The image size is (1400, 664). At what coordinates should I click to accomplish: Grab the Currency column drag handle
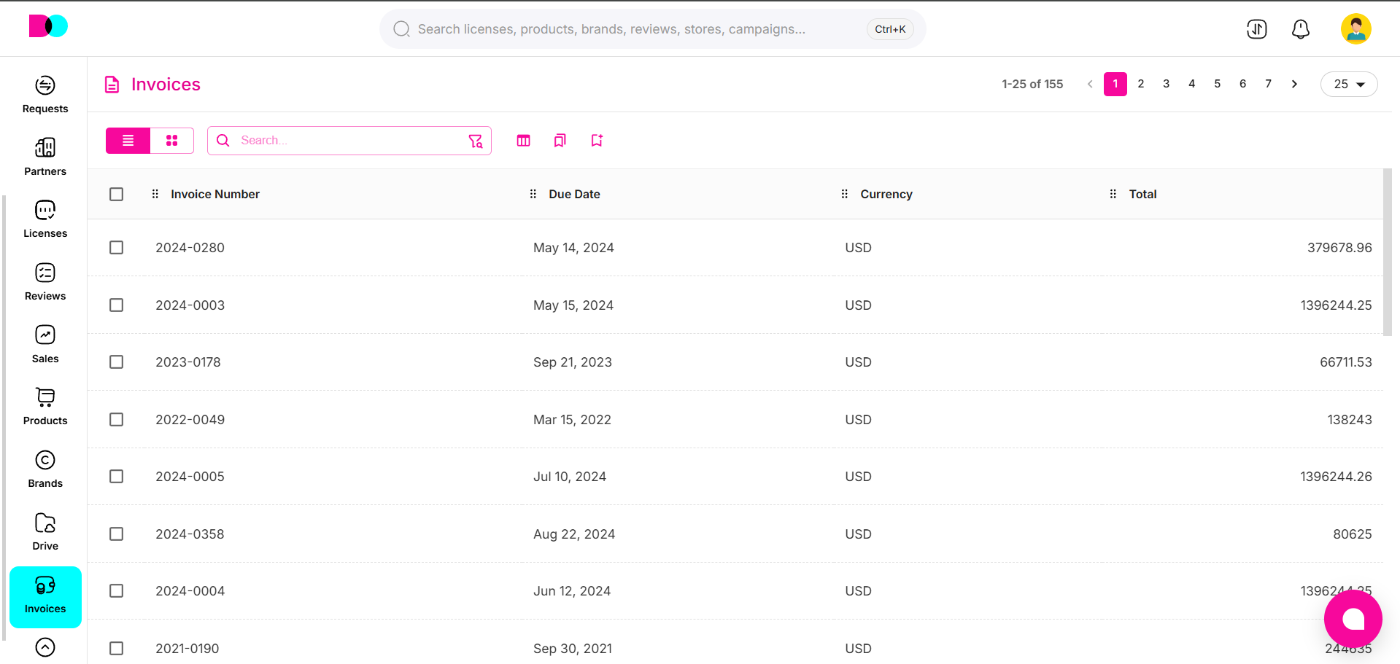point(845,194)
